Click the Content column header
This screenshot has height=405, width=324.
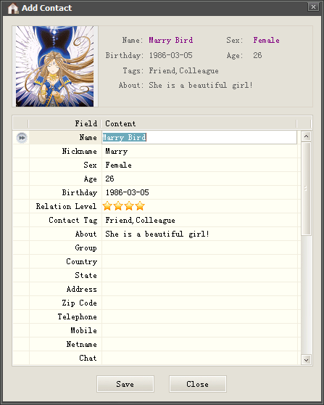[x=199, y=123]
